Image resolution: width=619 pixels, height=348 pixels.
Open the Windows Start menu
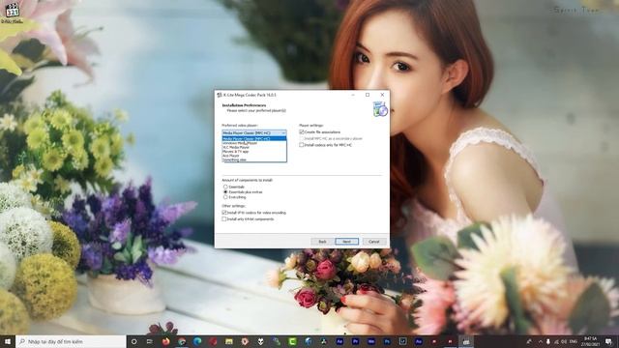(8, 341)
